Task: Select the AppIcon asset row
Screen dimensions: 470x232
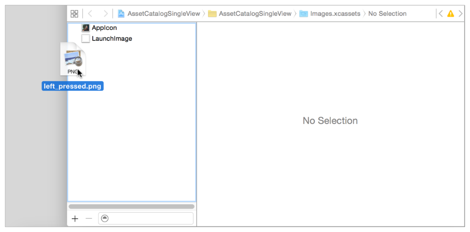Action: click(x=132, y=28)
